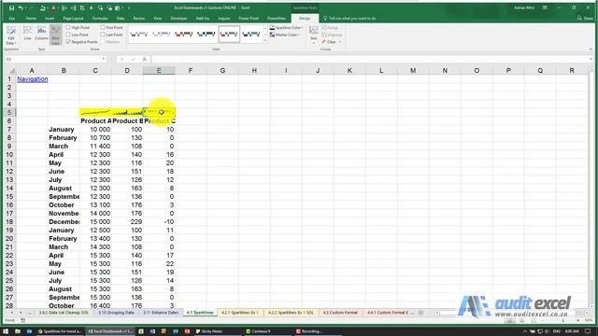598x336 pixels.
Task: Open the Name Box dropdown arrow
Action: tap(104, 59)
